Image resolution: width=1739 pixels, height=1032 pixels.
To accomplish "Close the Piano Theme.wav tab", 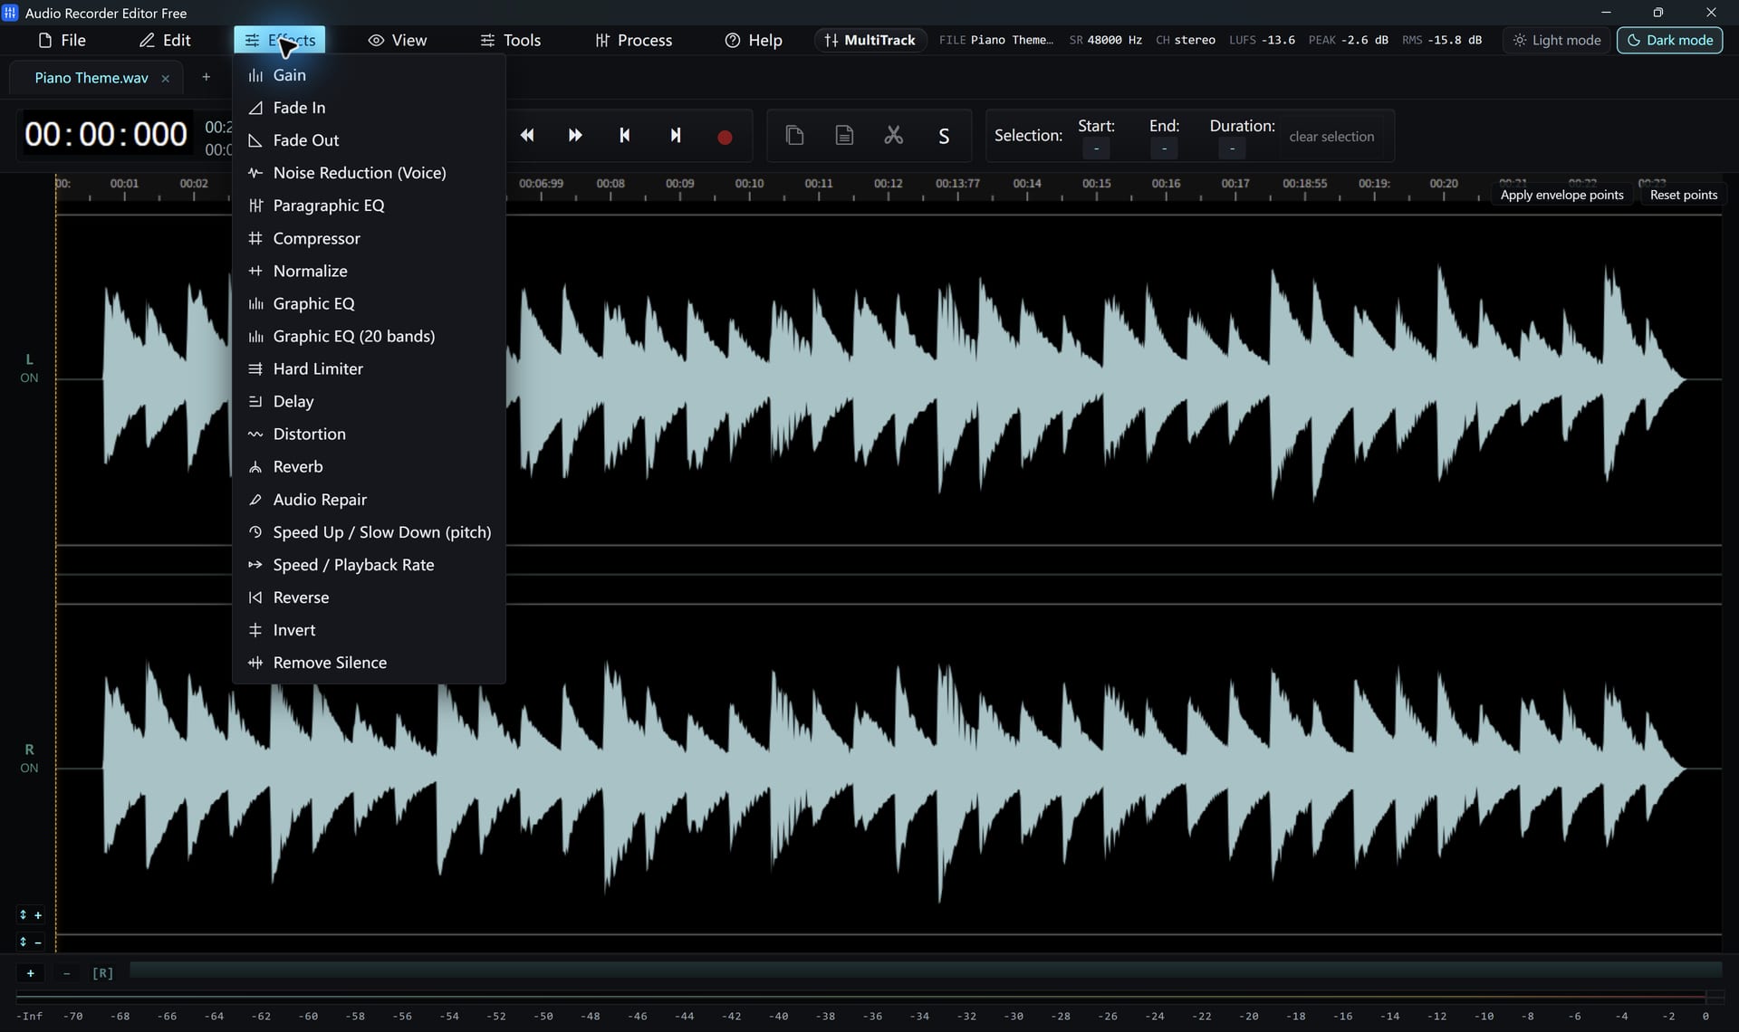I will click(165, 79).
